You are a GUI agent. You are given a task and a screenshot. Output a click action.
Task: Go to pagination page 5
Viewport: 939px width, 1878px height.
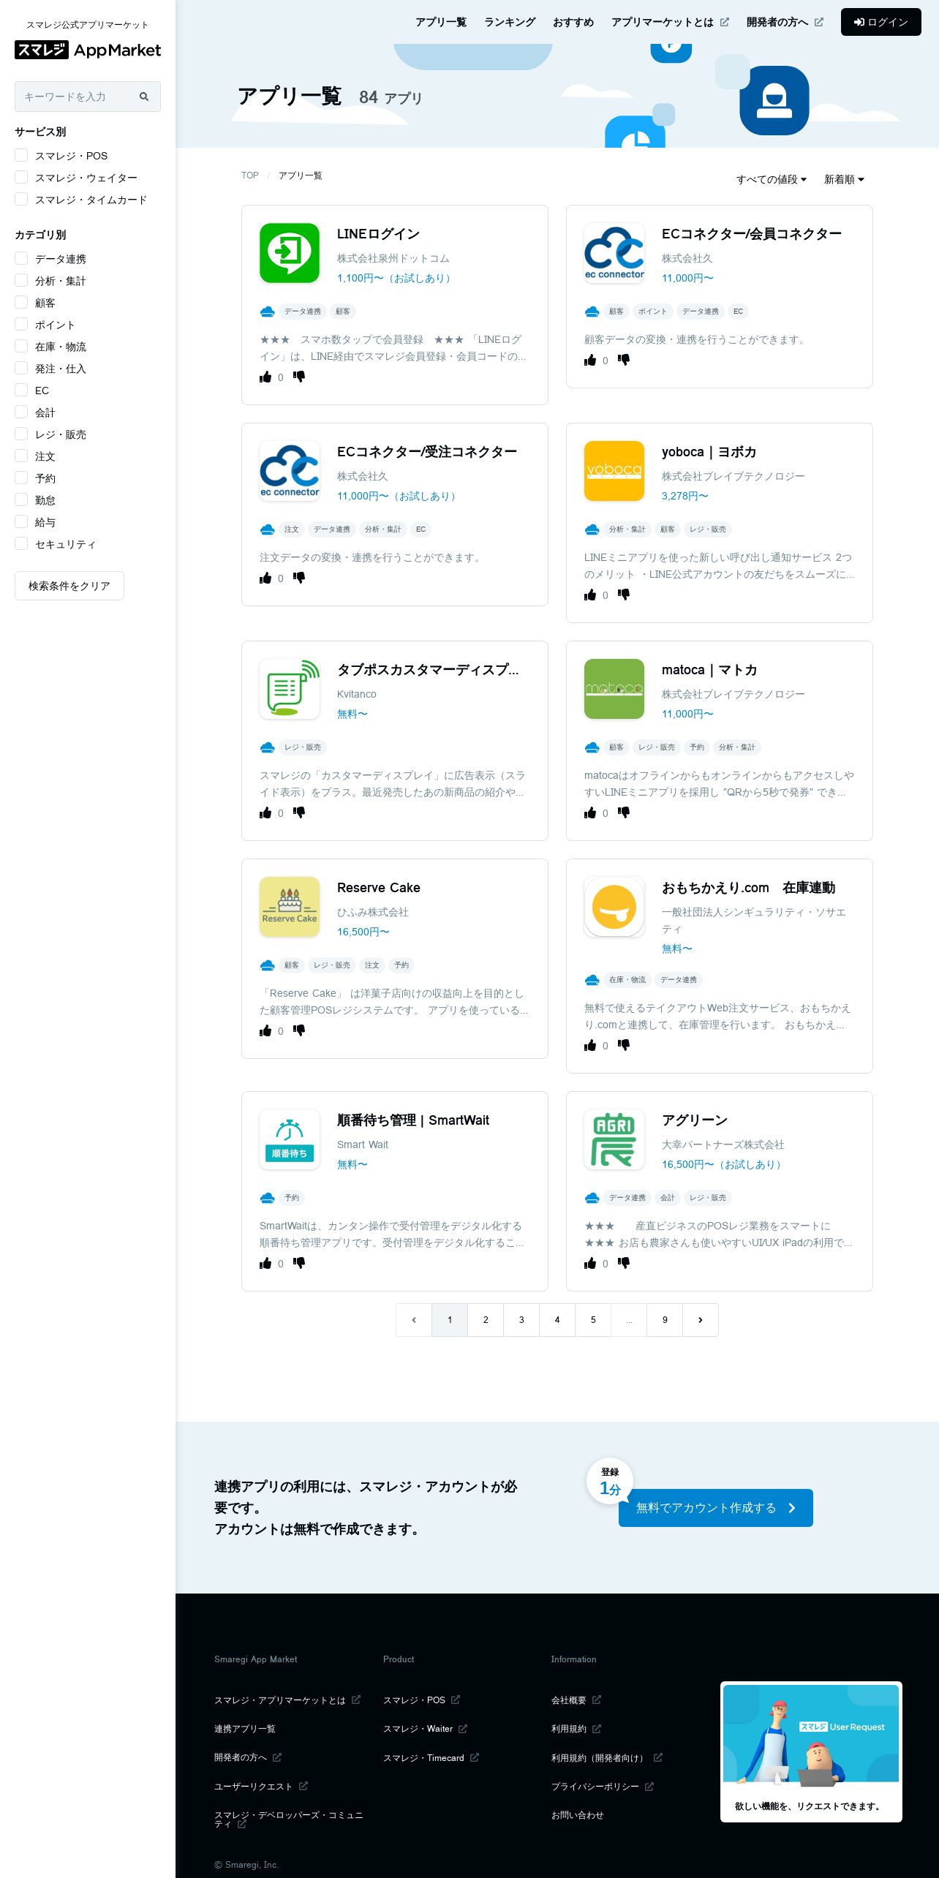593,1320
